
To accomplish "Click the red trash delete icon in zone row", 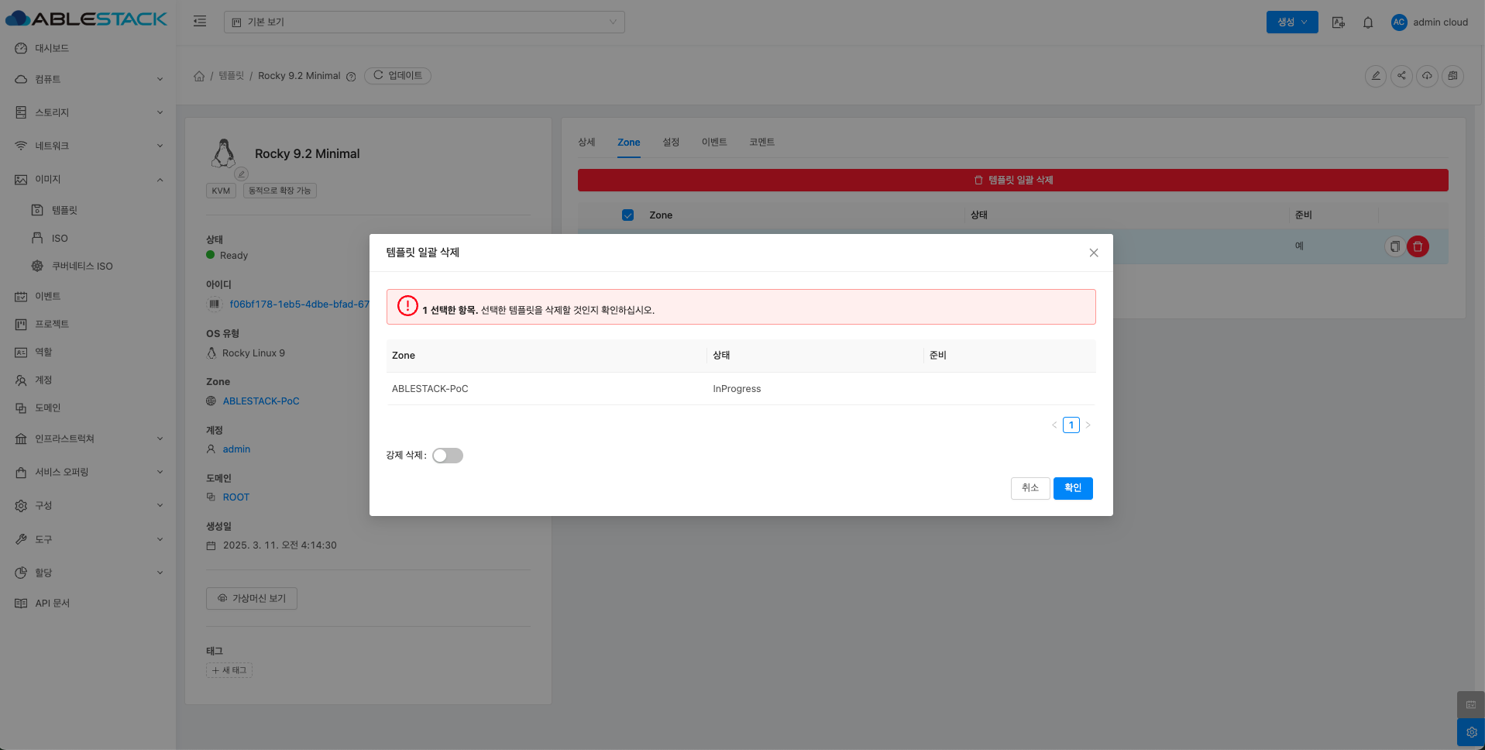I will point(1418,246).
